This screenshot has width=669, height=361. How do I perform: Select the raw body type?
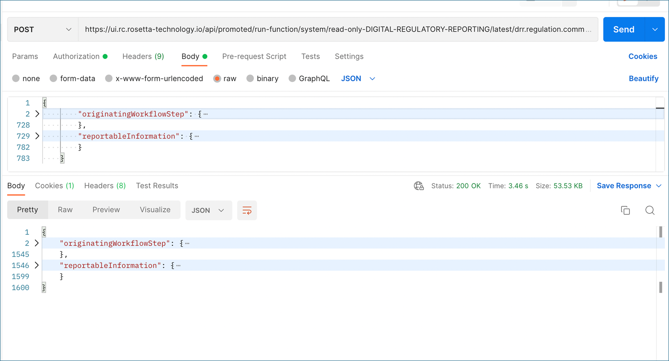click(x=217, y=78)
